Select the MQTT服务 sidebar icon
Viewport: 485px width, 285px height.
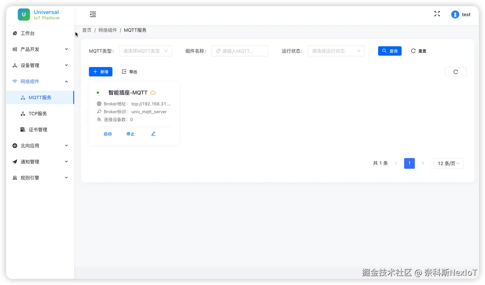[x=23, y=97]
